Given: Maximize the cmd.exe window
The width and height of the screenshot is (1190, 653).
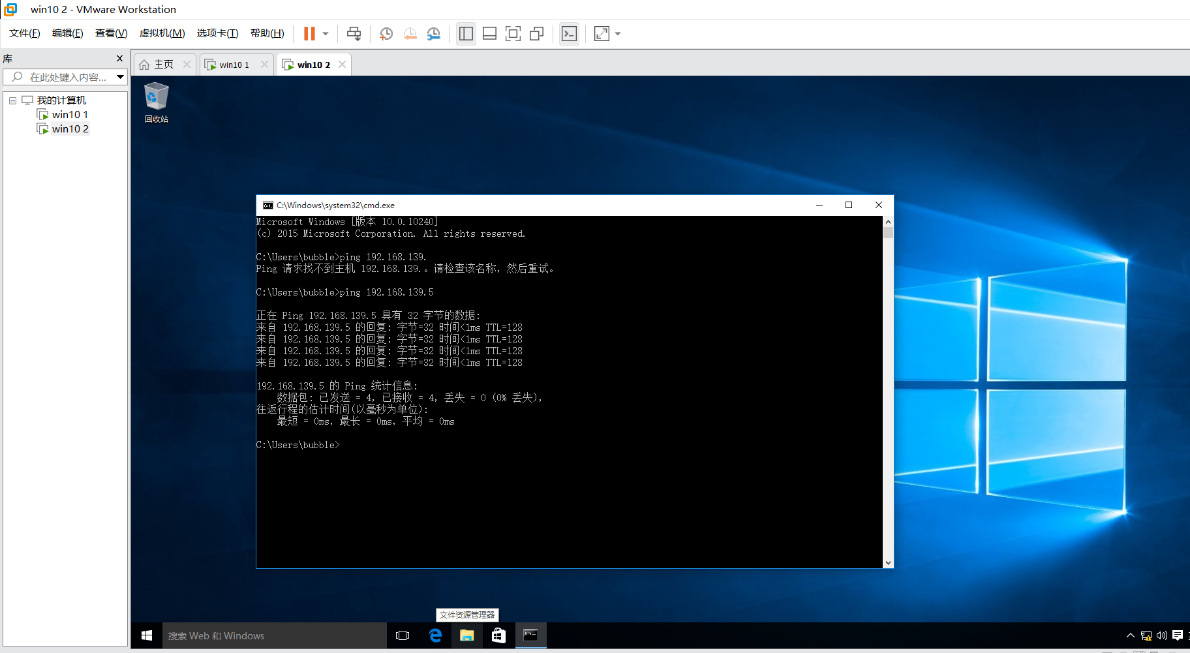Looking at the screenshot, I should [x=849, y=205].
